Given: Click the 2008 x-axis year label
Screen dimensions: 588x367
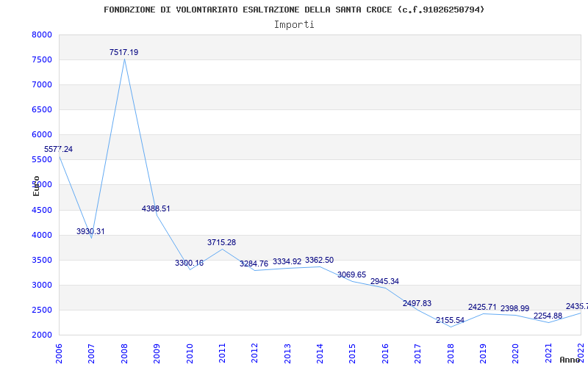Looking at the screenshot, I should 124,353.
